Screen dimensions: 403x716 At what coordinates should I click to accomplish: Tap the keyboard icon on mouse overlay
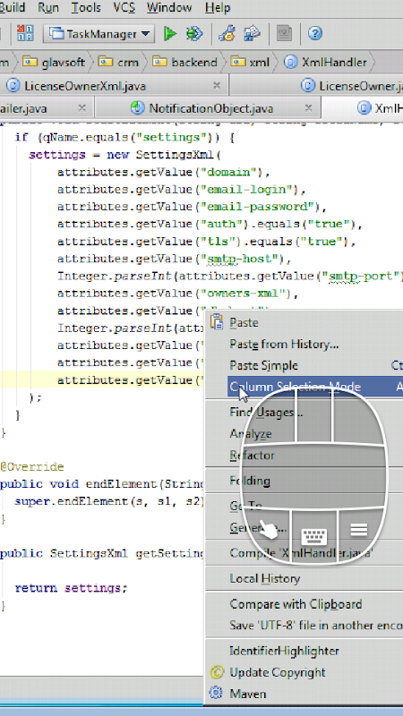pyautogui.click(x=314, y=536)
